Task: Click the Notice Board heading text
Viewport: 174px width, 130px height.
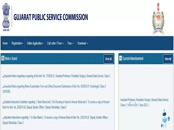Action: (11, 58)
